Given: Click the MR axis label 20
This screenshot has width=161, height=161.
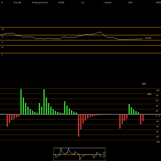Looking at the screenshot, I should tap(157, 111).
